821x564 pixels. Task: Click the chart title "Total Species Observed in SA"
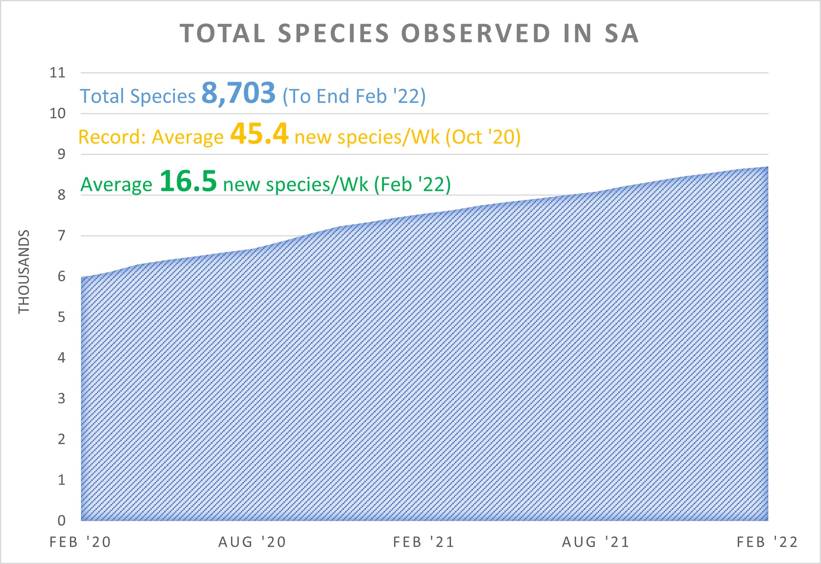tap(410, 33)
